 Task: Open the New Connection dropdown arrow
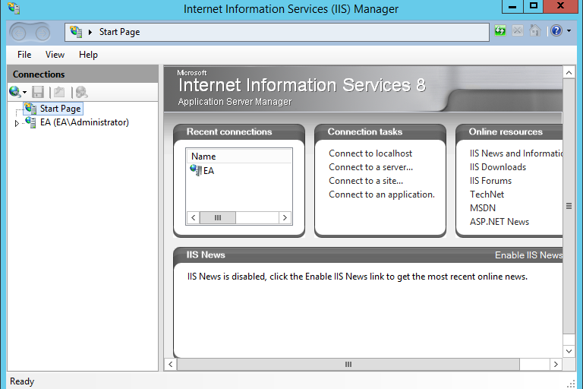[24, 92]
